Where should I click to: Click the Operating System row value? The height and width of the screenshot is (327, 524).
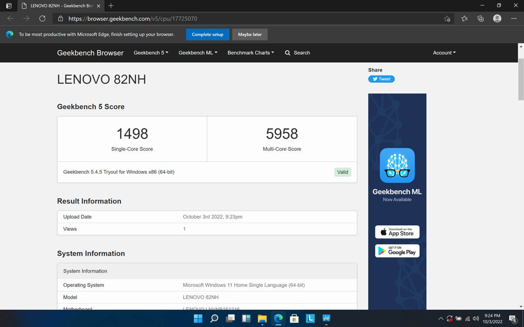point(244,285)
